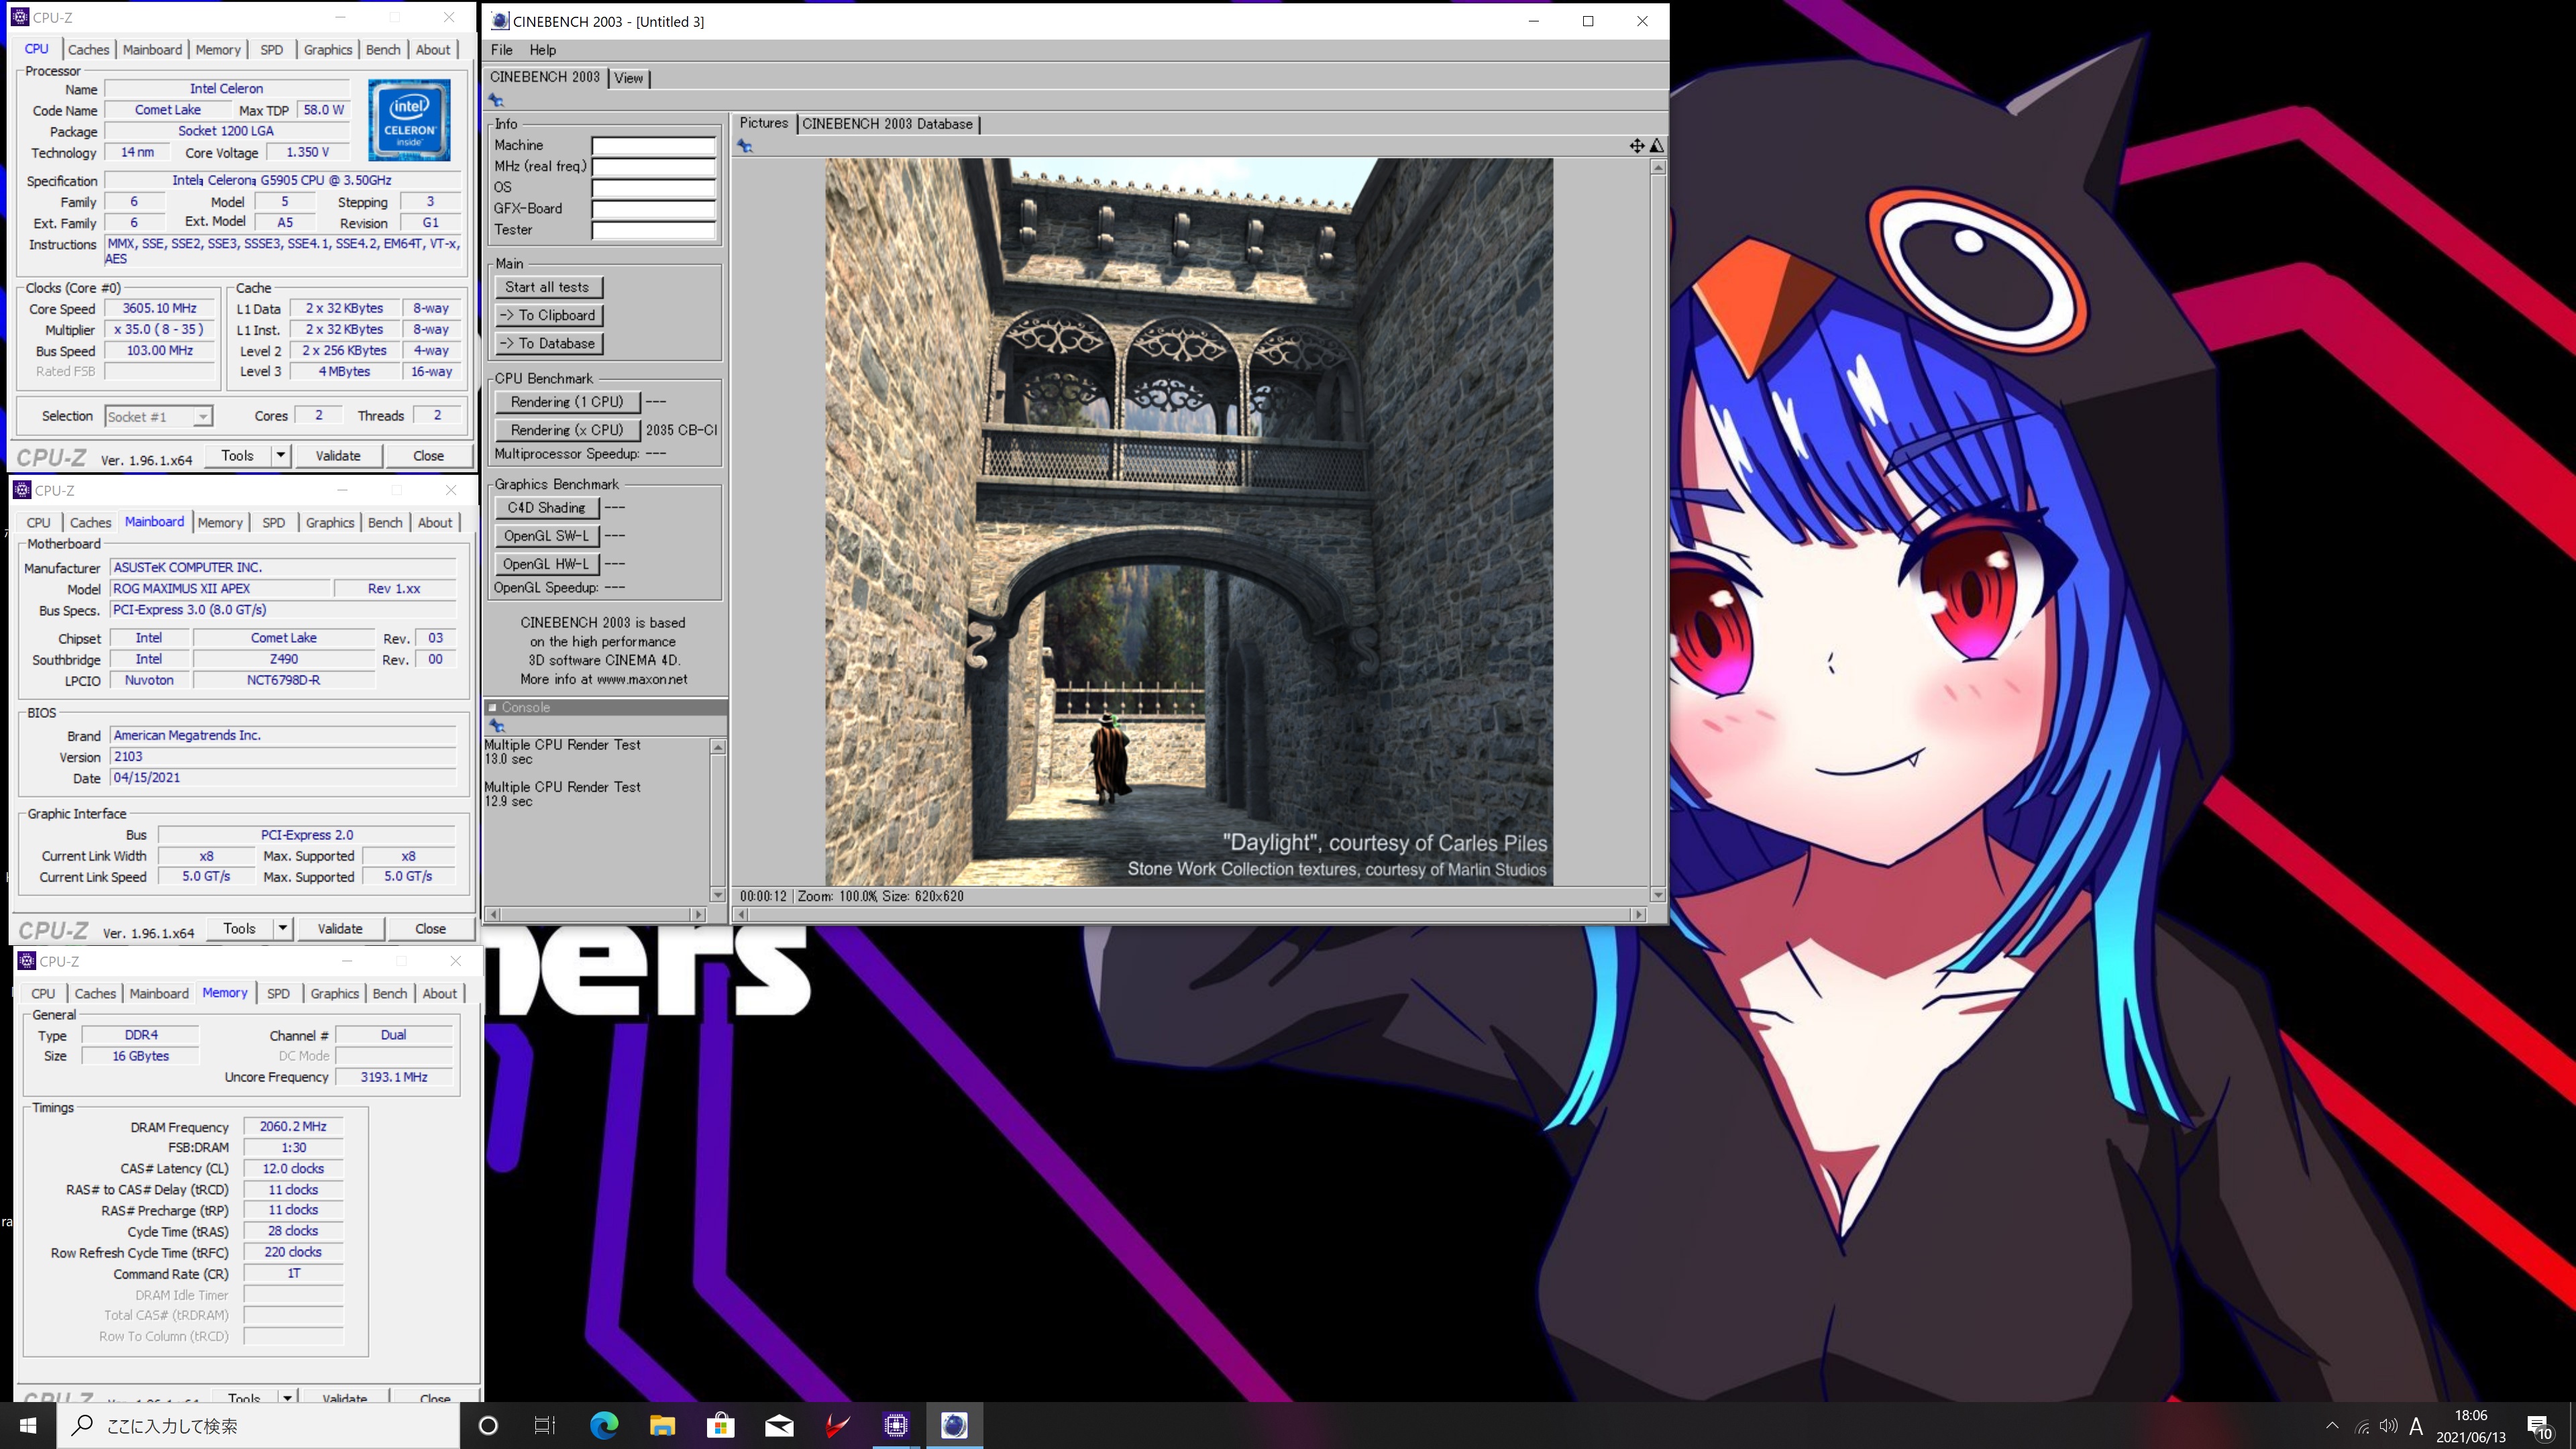Open Caches tab in top CPU-Z window
This screenshot has width=2576, height=1449.
tap(88, 49)
